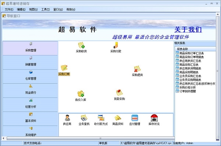
Task: Click the 关于我们 link
Action: (188, 30)
